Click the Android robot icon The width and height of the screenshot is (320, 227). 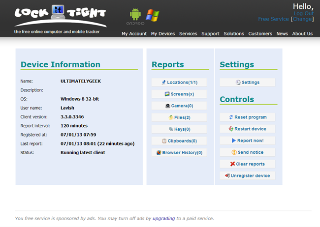pyautogui.click(x=135, y=14)
